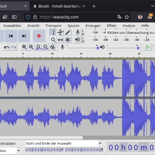Adjust the playback volume slider

(123, 48)
